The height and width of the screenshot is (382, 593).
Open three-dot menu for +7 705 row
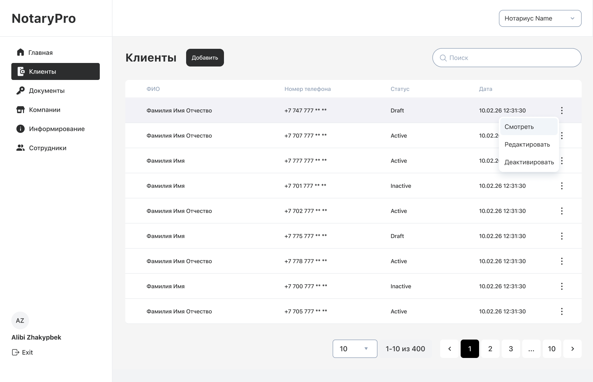[x=562, y=311]
